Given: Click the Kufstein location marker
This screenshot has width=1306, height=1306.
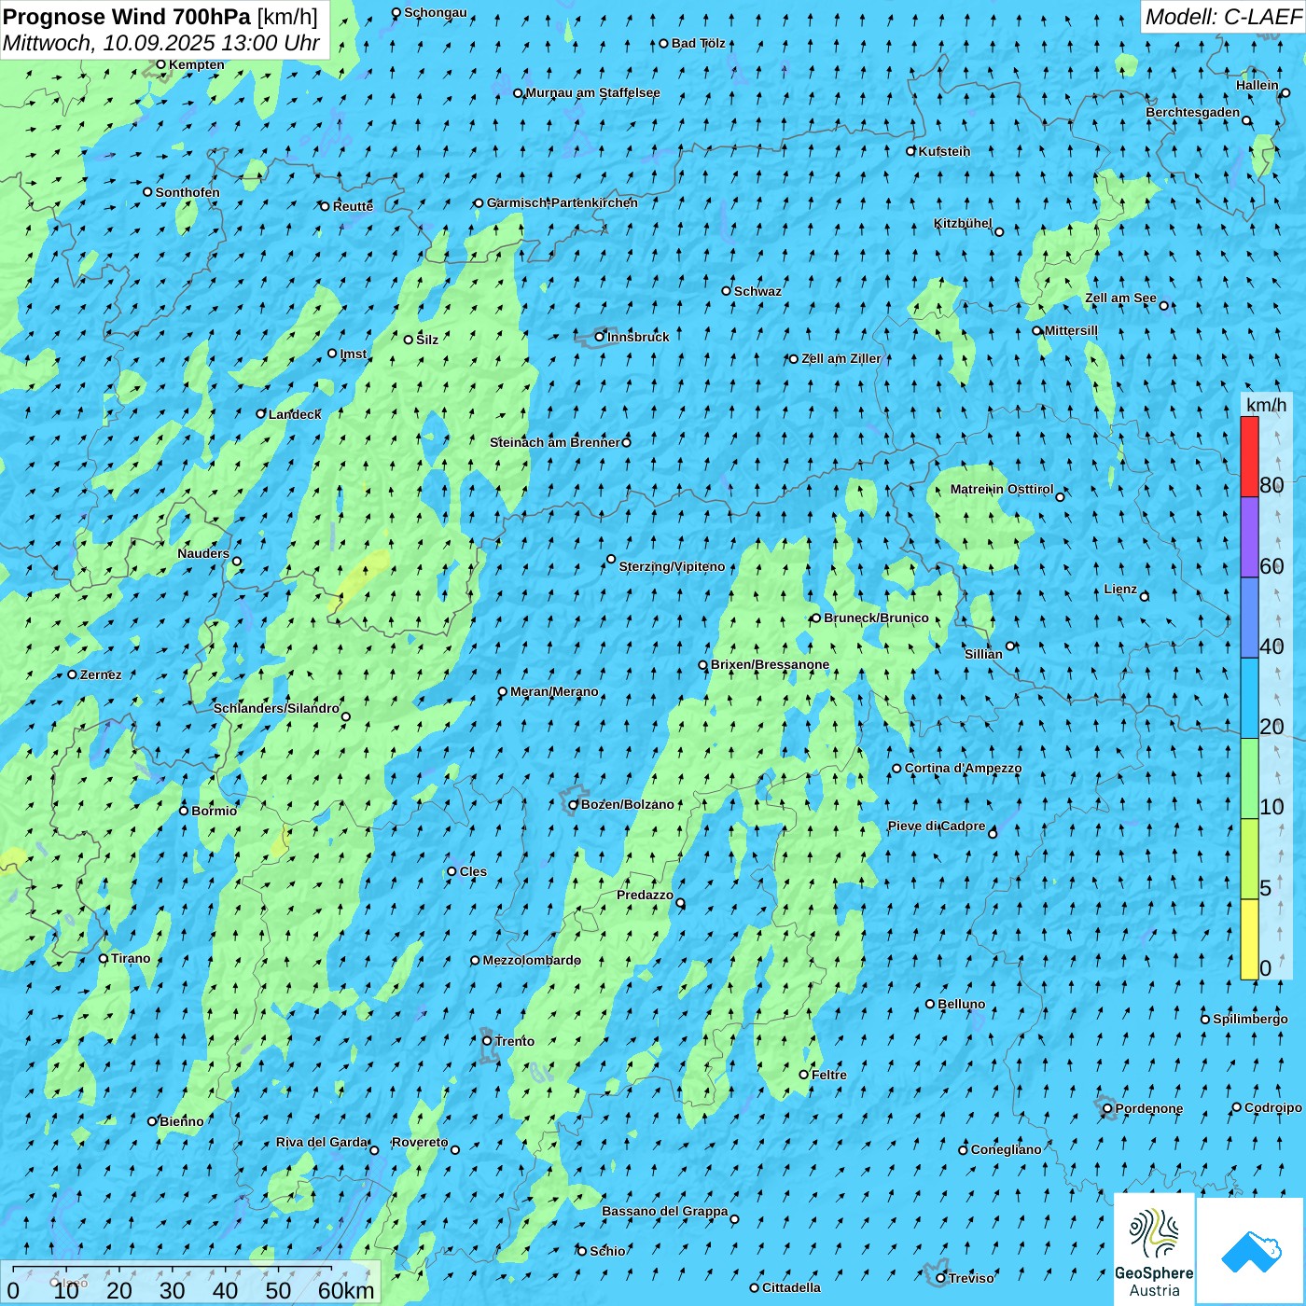Looking at the screenshot, I should coord(911,151).
